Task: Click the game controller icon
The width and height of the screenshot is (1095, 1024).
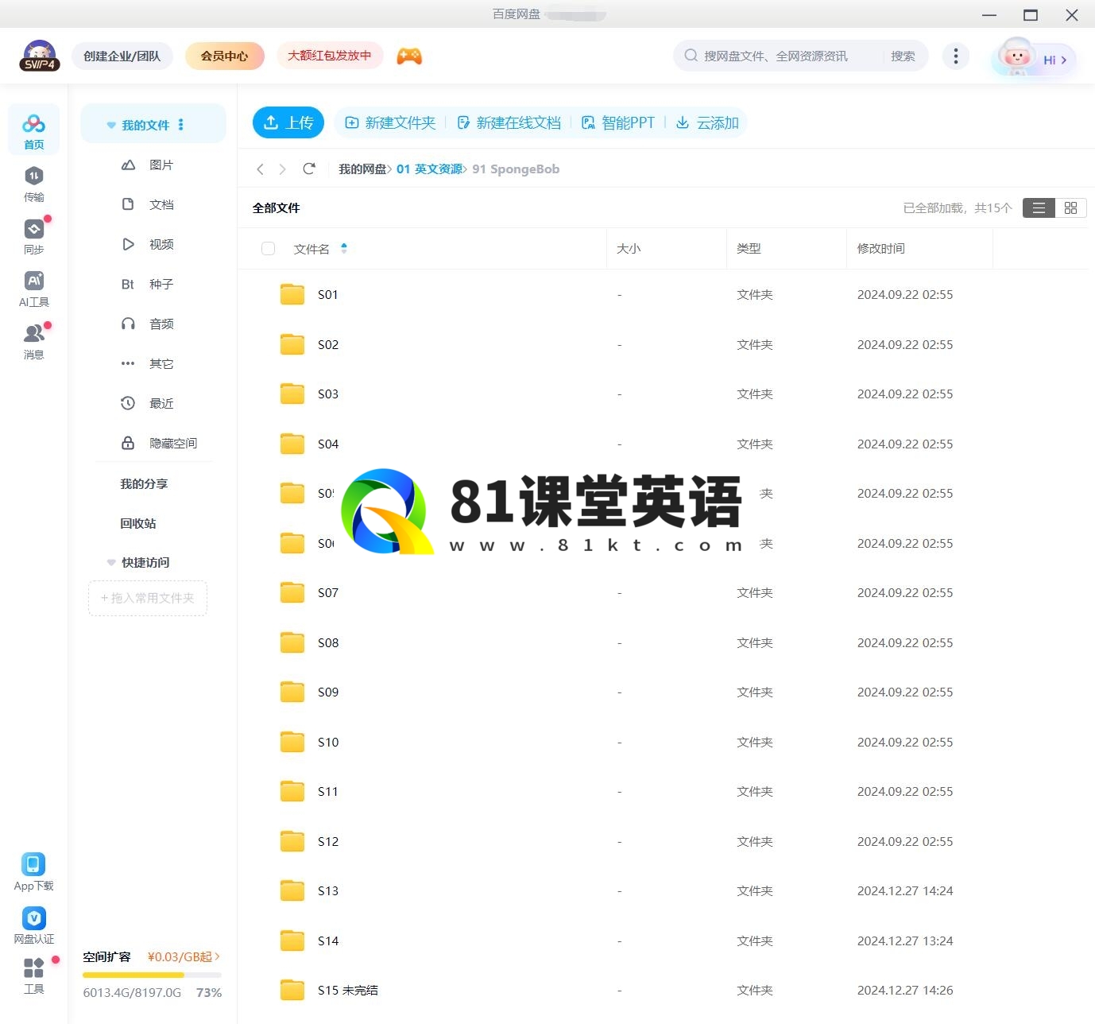Action: point(409,56)
